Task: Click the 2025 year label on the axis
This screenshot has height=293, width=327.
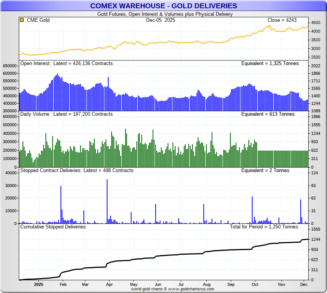Action: 39,284
